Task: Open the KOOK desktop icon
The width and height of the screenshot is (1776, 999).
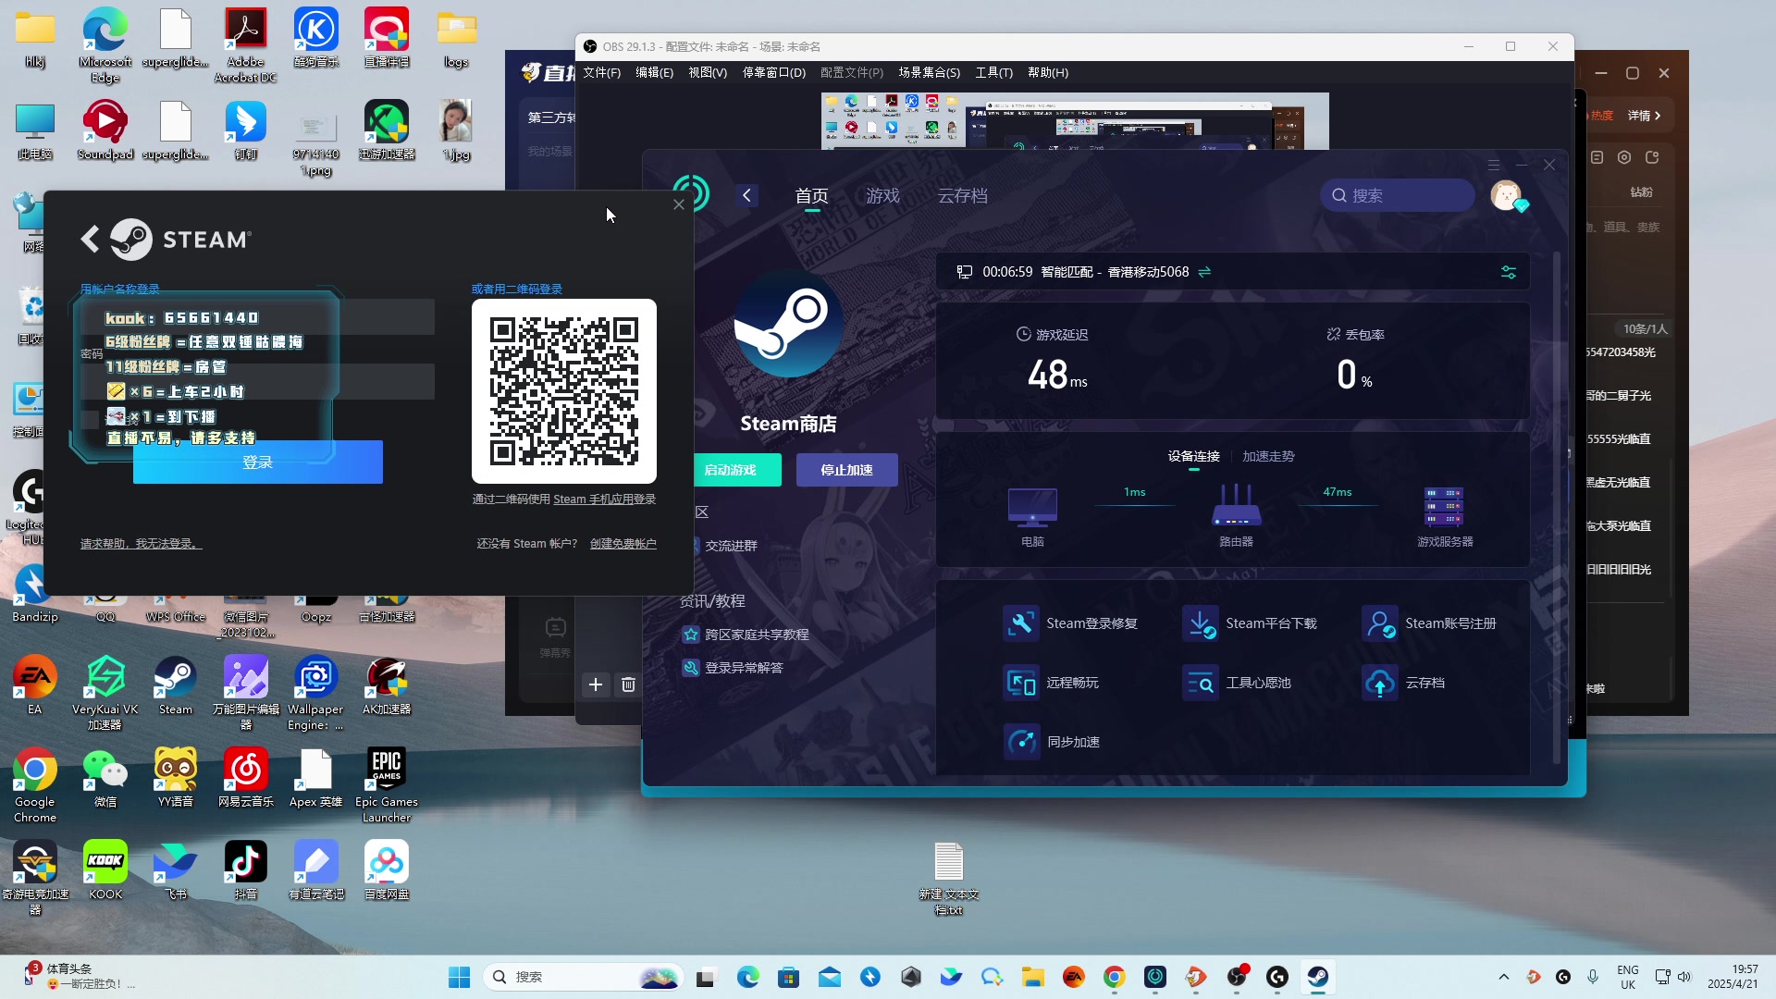Action: click(105, 870)
